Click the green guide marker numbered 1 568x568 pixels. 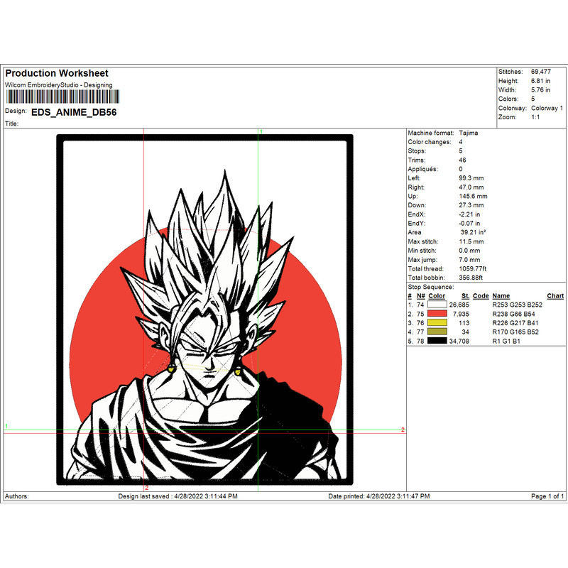coord(263,131)
